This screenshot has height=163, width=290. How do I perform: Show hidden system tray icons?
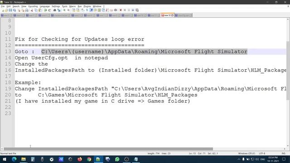pyautogui.click(x=239, y=159)
